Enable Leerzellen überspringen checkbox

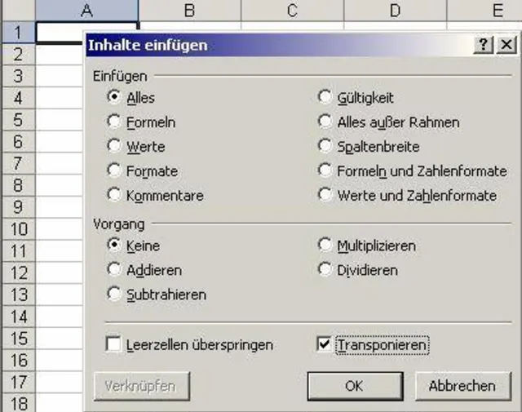pos(113,344)
